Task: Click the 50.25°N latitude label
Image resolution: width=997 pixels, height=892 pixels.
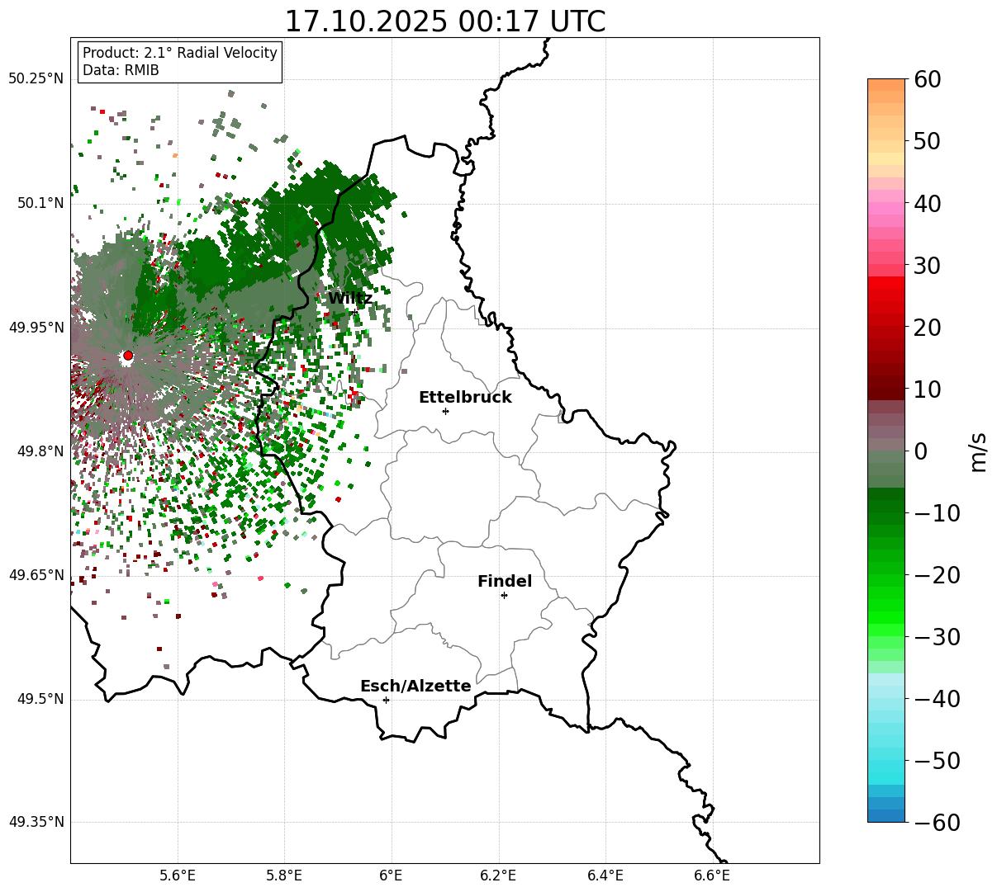Action: pos(36,79)
